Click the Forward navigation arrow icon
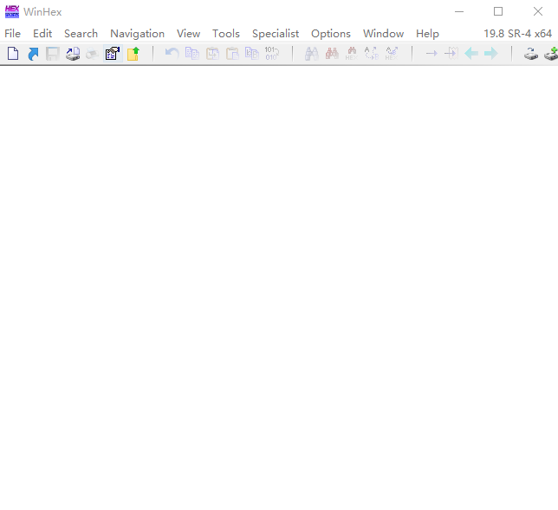The image size is (558, 510). pos(491,54)
